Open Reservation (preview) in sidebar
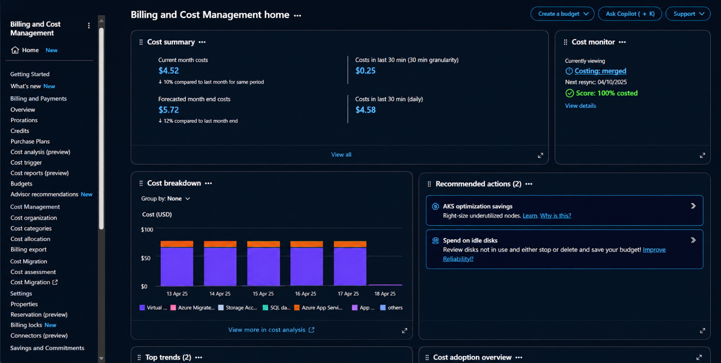The width and height of the screenshot is (721, 363). coord(39,314)
